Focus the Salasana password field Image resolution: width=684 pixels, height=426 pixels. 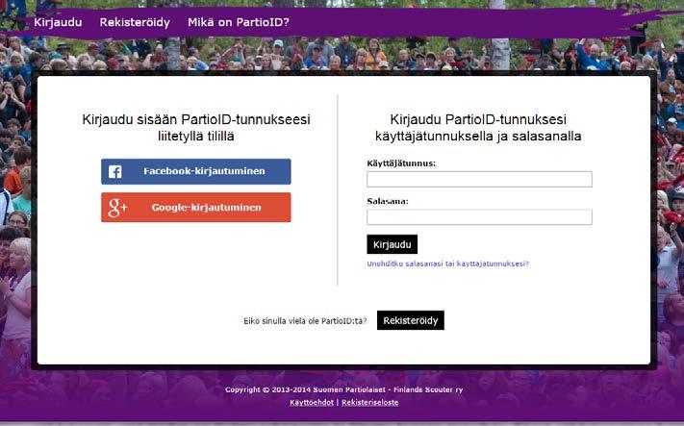[x=479, y=216]
